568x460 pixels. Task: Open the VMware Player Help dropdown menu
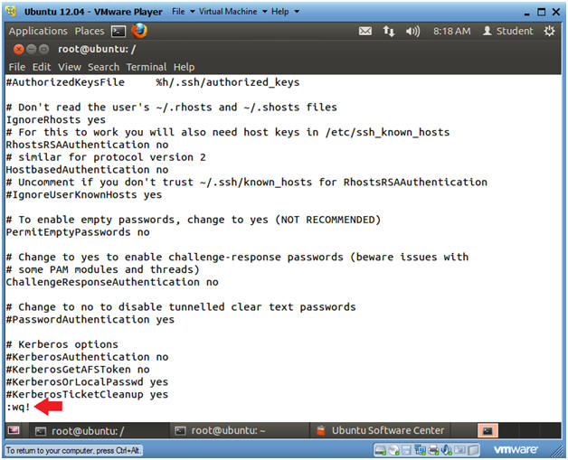pos(285,12)
